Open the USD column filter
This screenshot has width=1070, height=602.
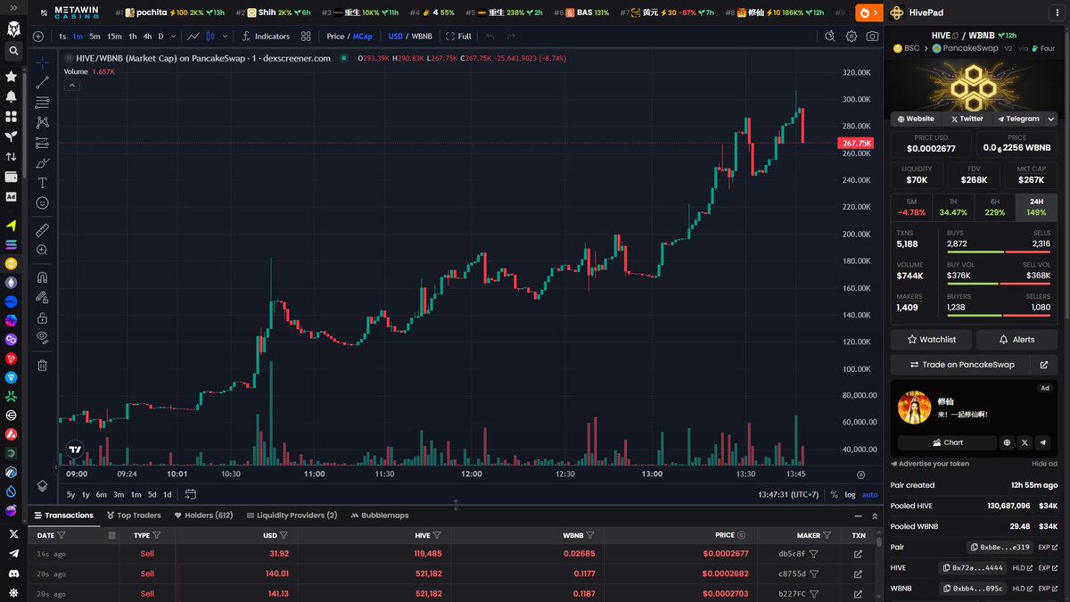pyautogui.click(x=284, y=535)
